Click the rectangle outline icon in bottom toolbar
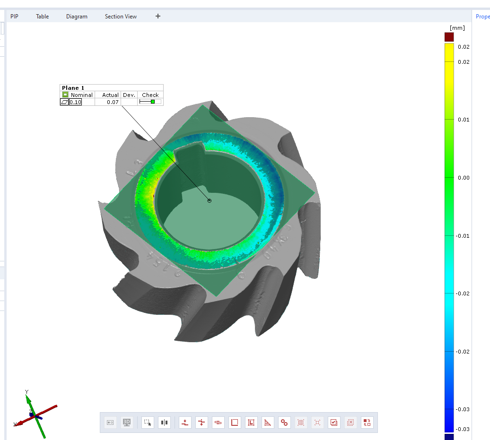Image resolution: width=490 pixels, height=440 pixels. pos(235,423)
